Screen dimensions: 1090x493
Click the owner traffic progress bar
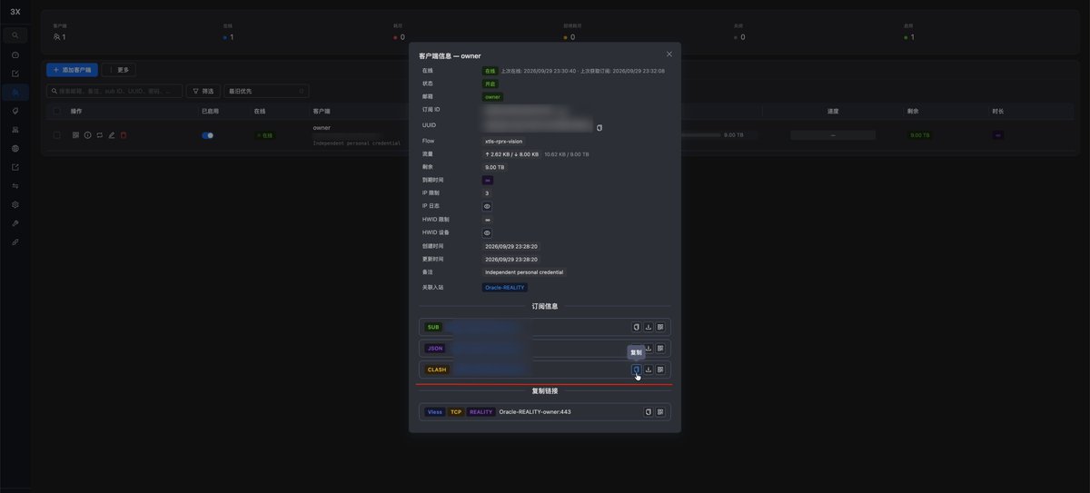pos(700,135)
